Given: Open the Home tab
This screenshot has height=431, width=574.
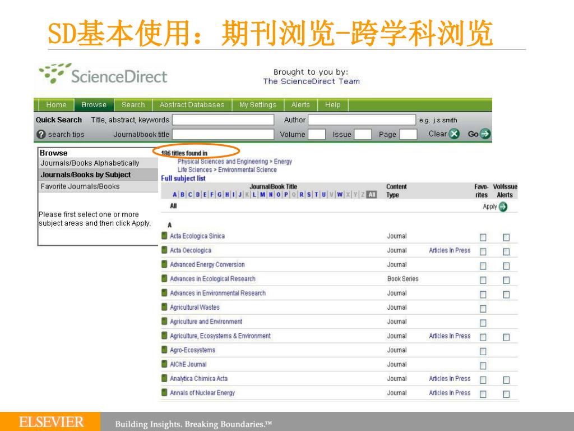Looking at the screenshot, I should pos(57,105).
